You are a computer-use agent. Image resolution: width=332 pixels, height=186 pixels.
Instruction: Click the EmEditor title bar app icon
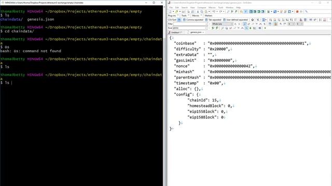pos(169,3)
